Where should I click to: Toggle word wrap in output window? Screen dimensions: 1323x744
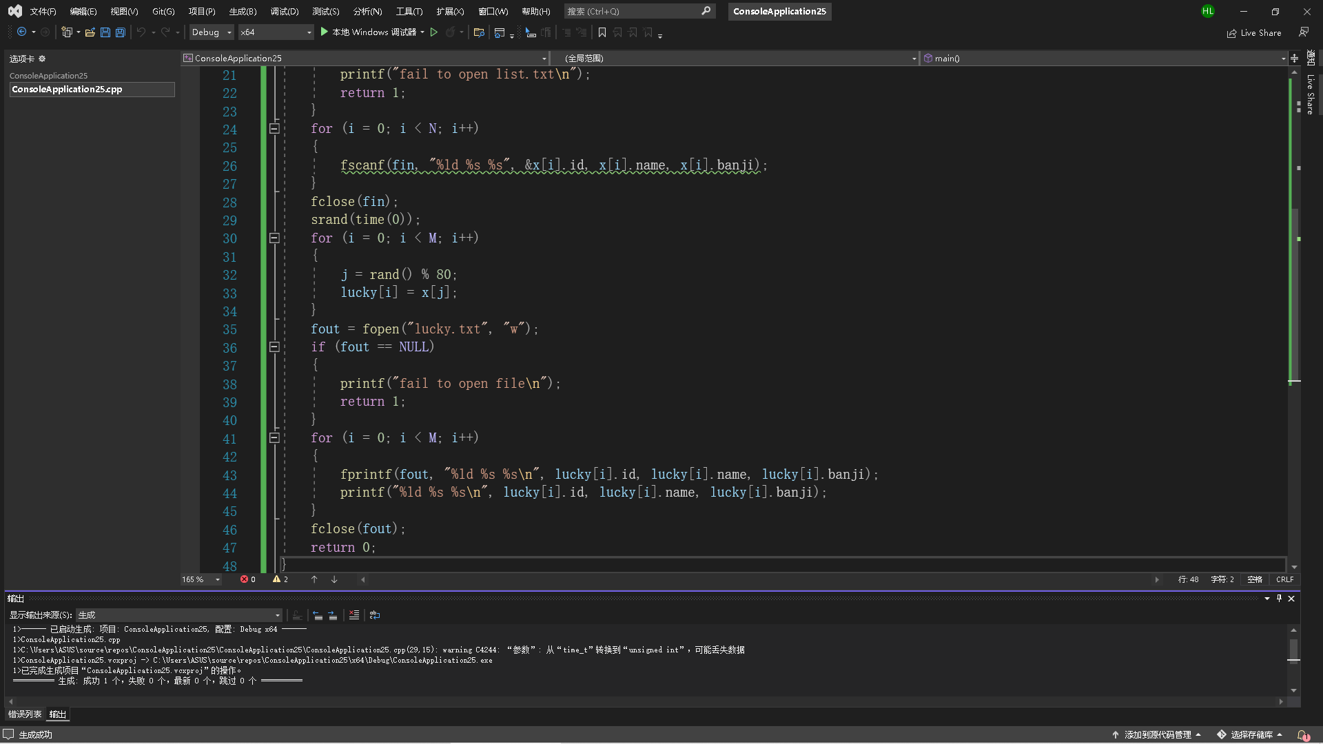(375, 615)
